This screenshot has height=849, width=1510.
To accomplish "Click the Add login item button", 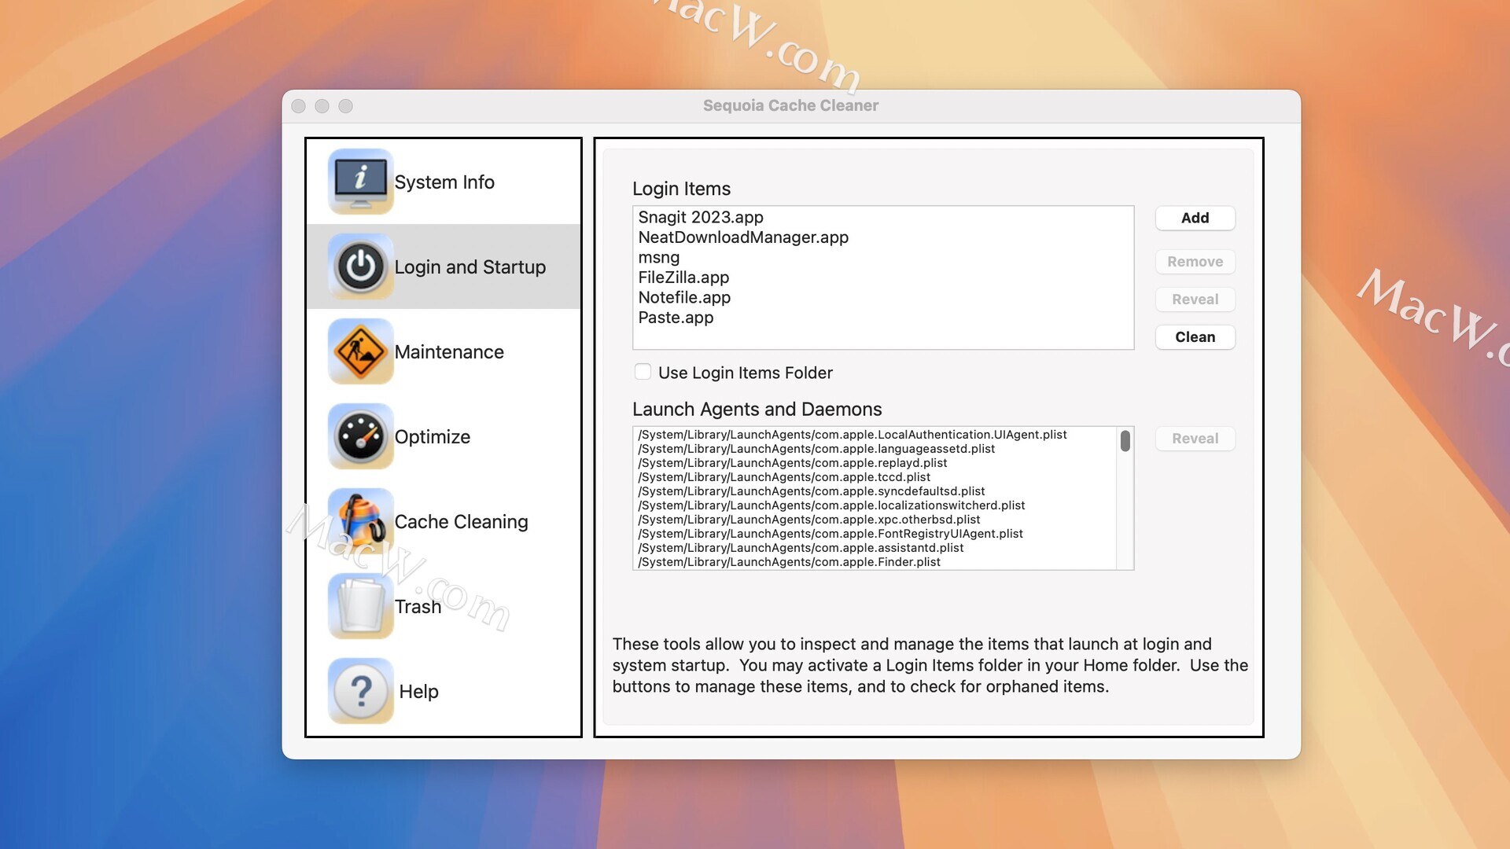I will (1195, 218).
